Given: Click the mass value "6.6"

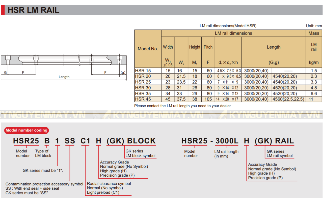Looking at the screenshot, I should coord(314,93).
